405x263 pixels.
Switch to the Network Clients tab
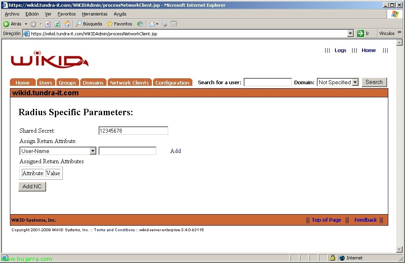[x=130, y=82]
